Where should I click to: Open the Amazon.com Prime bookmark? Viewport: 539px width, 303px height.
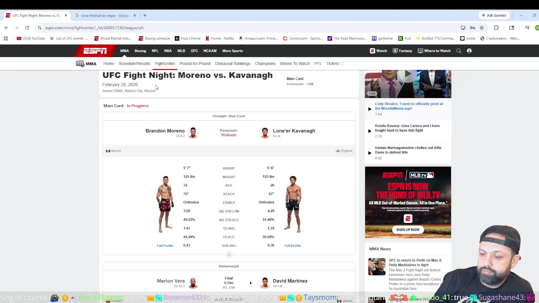(x=258, y=38)
